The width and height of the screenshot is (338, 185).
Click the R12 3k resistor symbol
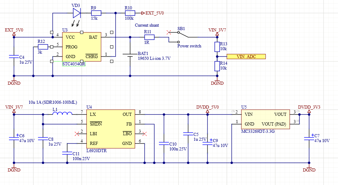pyautogui.click(x=43, y=47)
